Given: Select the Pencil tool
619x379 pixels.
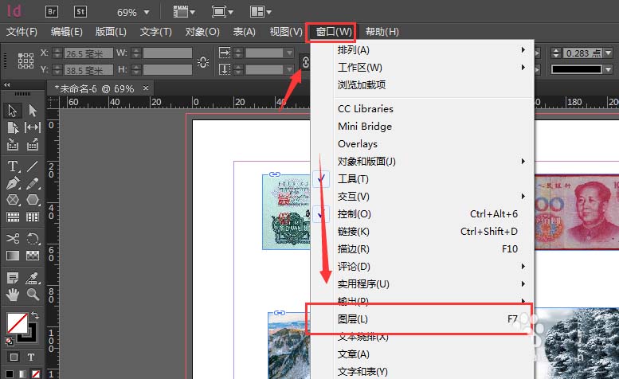Looking at the screenshot, I should [33, 183].
